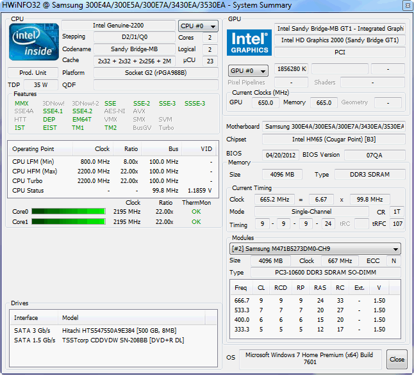Click the Model column header in Drives
414x375 pixels.
[131, 318]
